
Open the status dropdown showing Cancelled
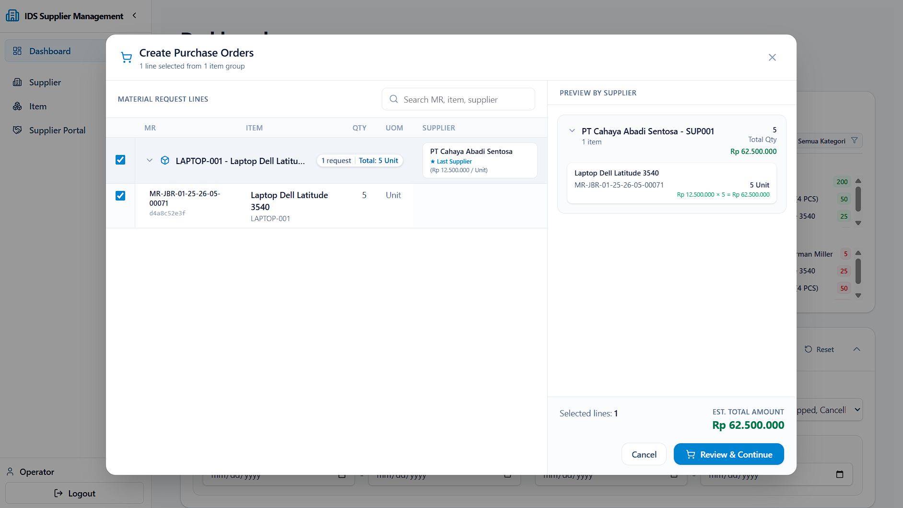[x=829, y=410]
